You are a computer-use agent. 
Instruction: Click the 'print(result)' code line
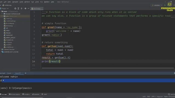(x=51, y=62)
